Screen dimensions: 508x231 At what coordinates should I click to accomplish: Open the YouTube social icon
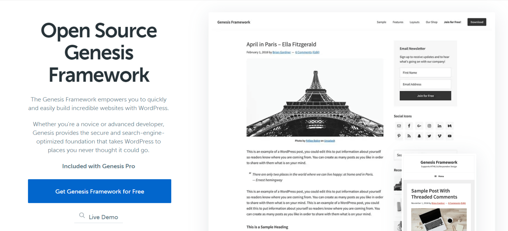pos(449,136)
